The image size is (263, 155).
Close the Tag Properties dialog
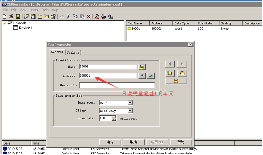tap(191, 44)
